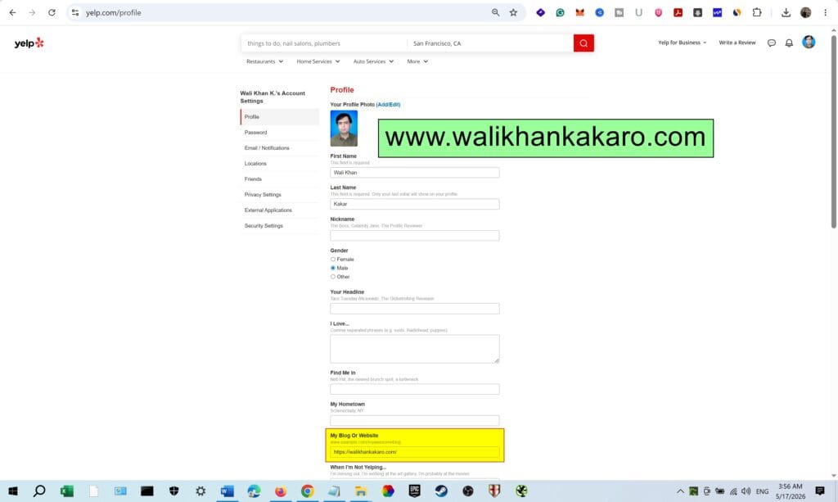The height and width of the screenshot is (502, 838).
Task: Open the MetaMask fox extension
Action: 580,12
